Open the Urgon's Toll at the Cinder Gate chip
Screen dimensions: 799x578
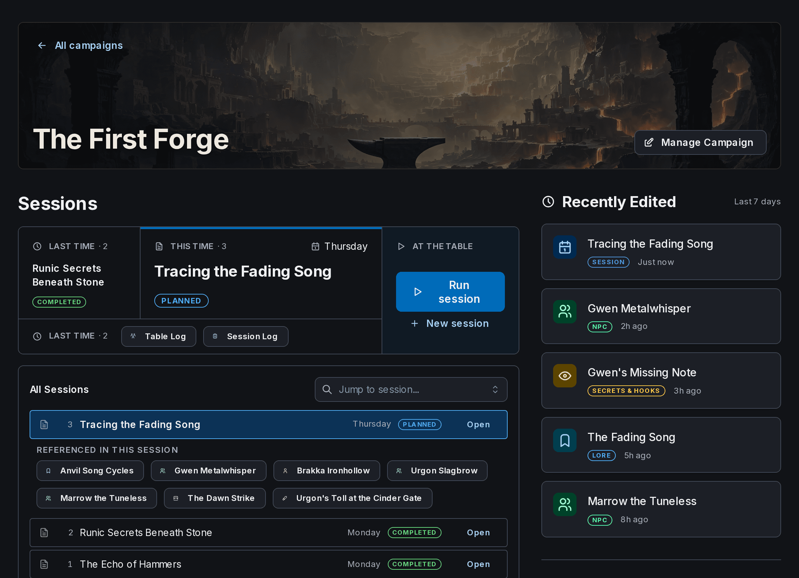(x=352, y=498)
